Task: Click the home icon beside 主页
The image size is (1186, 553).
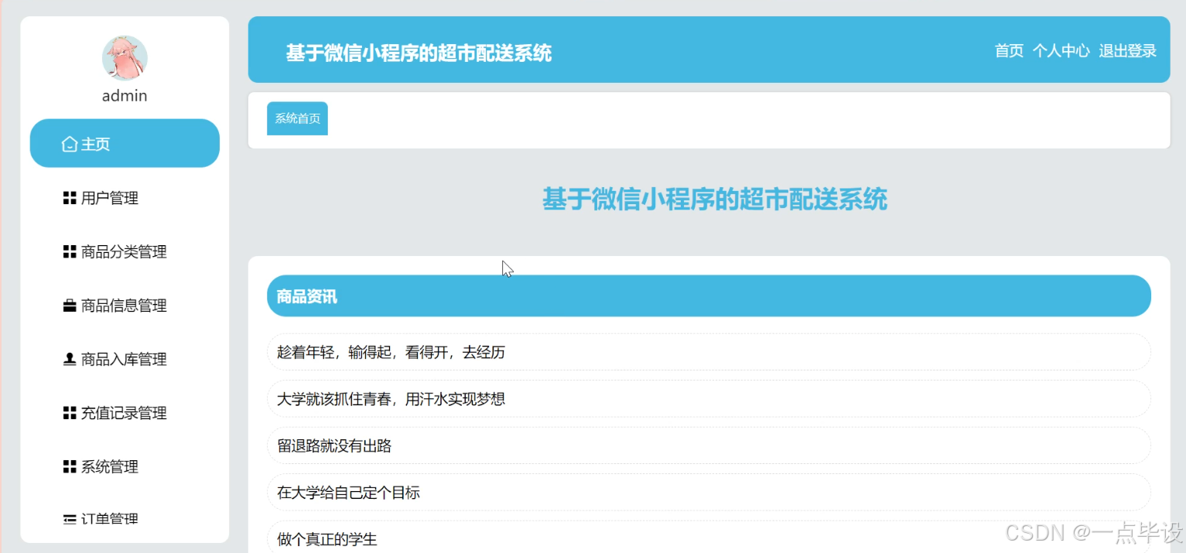Action: [x=70, y=144]
